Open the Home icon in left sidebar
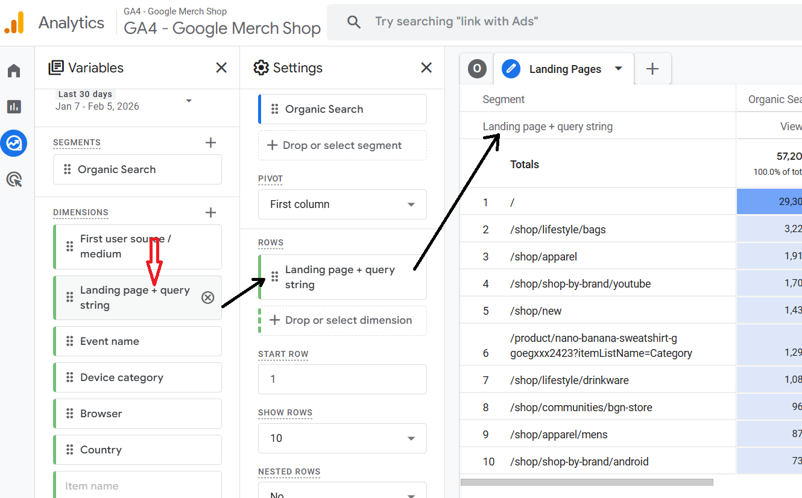Viewport: 802px width, 498px height. (14, 71)
